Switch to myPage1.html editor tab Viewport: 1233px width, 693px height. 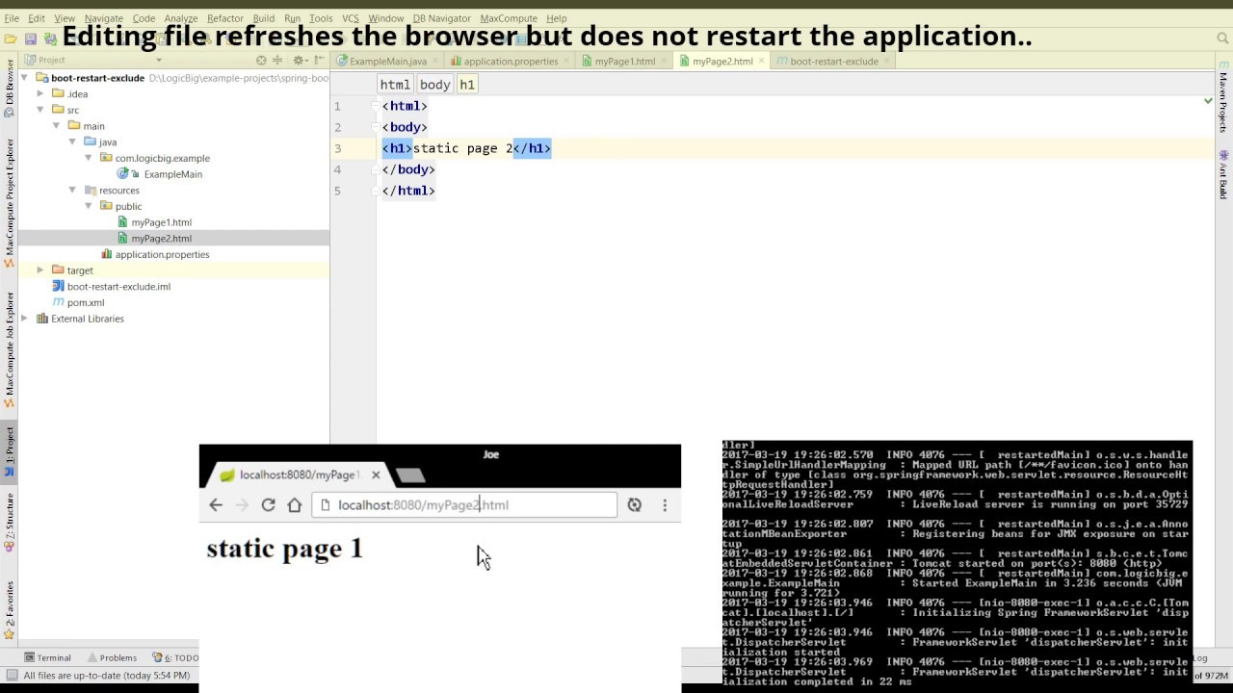pyautogui.click(x=625, y=62)
